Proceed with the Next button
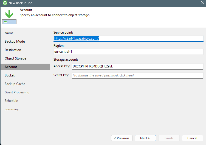 (x=145, y=138)
